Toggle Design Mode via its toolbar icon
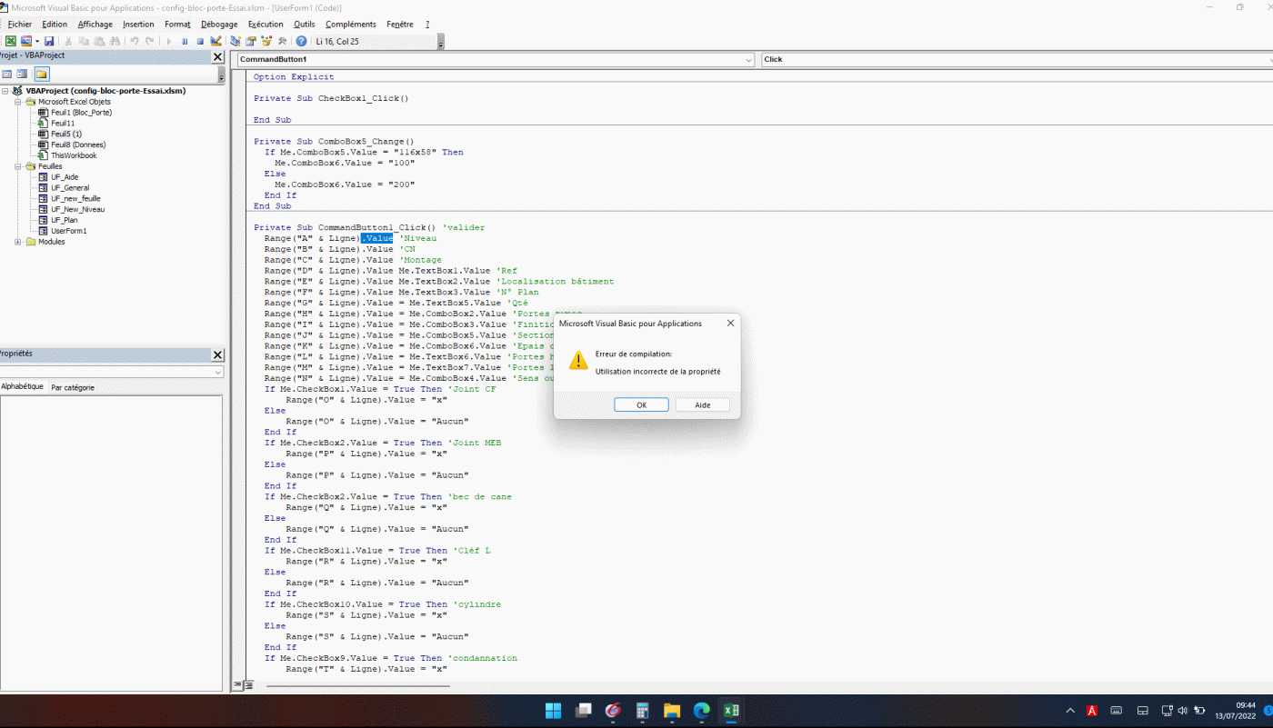1273x728 pixels. point(216,41)
